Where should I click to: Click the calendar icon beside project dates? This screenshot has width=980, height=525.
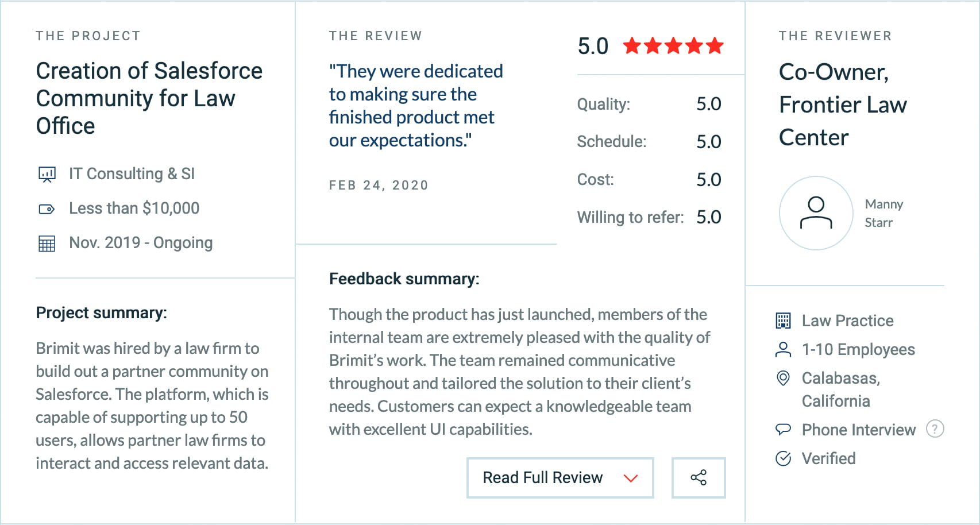pyautogui.click(x=47, y=244)
